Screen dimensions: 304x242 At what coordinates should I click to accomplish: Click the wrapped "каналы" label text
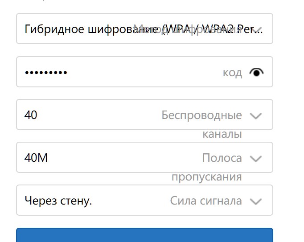(222, 134)
